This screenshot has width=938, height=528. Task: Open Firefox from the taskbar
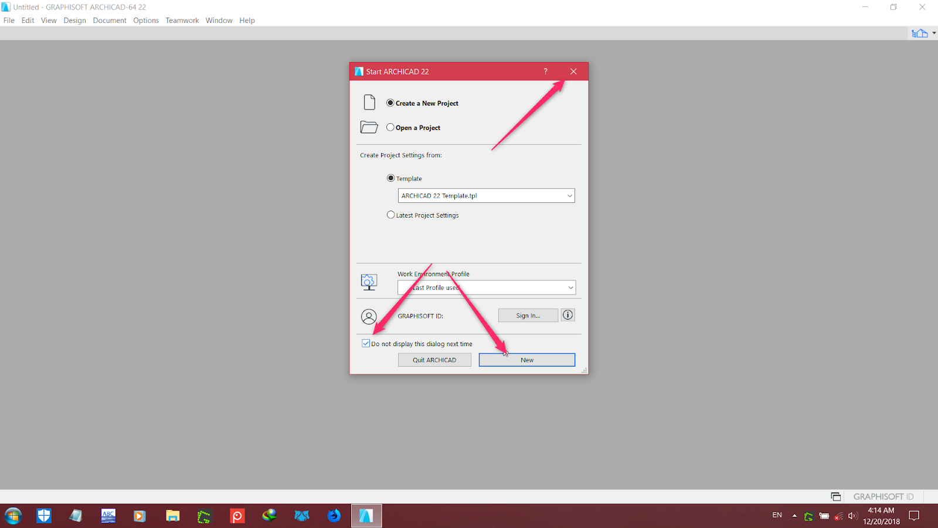coord(334,516)
